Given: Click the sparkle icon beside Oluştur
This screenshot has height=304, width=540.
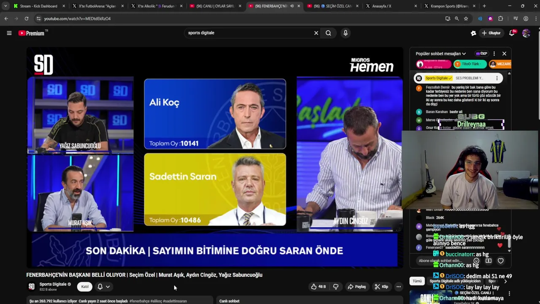Looking at the screenshot, I should 473,33.
